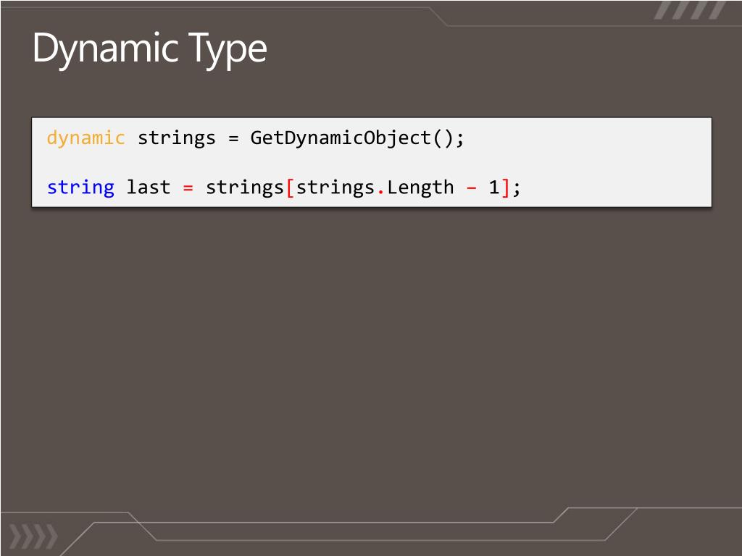Click the word "last" in the code
This screenshot has height=556, width=742.
[148, 188]
